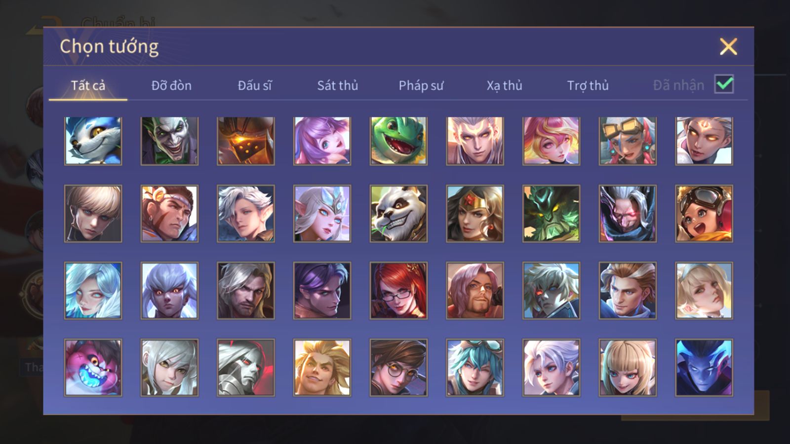The image size is (790, 444).
Task: Choose the golden-armored helmet hero
Action: [246, 141]
